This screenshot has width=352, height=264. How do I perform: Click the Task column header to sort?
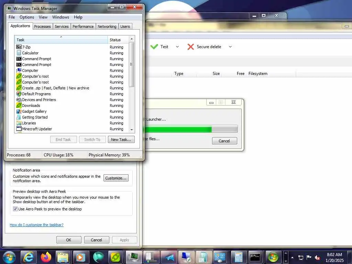coord(61,40)
